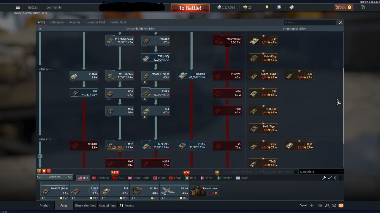380x213 pixels.
Task: Collapse the Rank V section
Action: coord(50,139)
